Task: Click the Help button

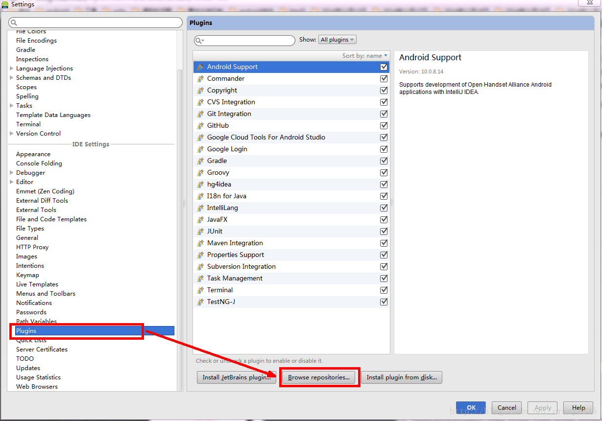Action: (x=578, y=408)
